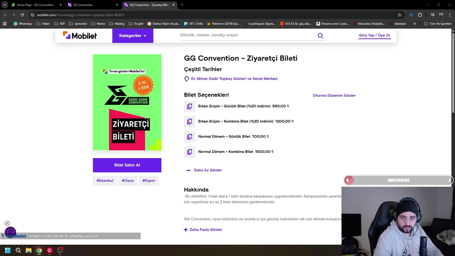Click the search magnifier icon

coord(320,36)
